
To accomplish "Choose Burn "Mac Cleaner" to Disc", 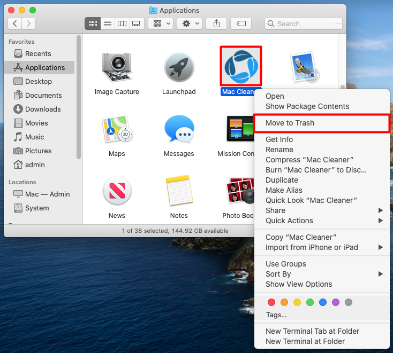I will (322, 170).
